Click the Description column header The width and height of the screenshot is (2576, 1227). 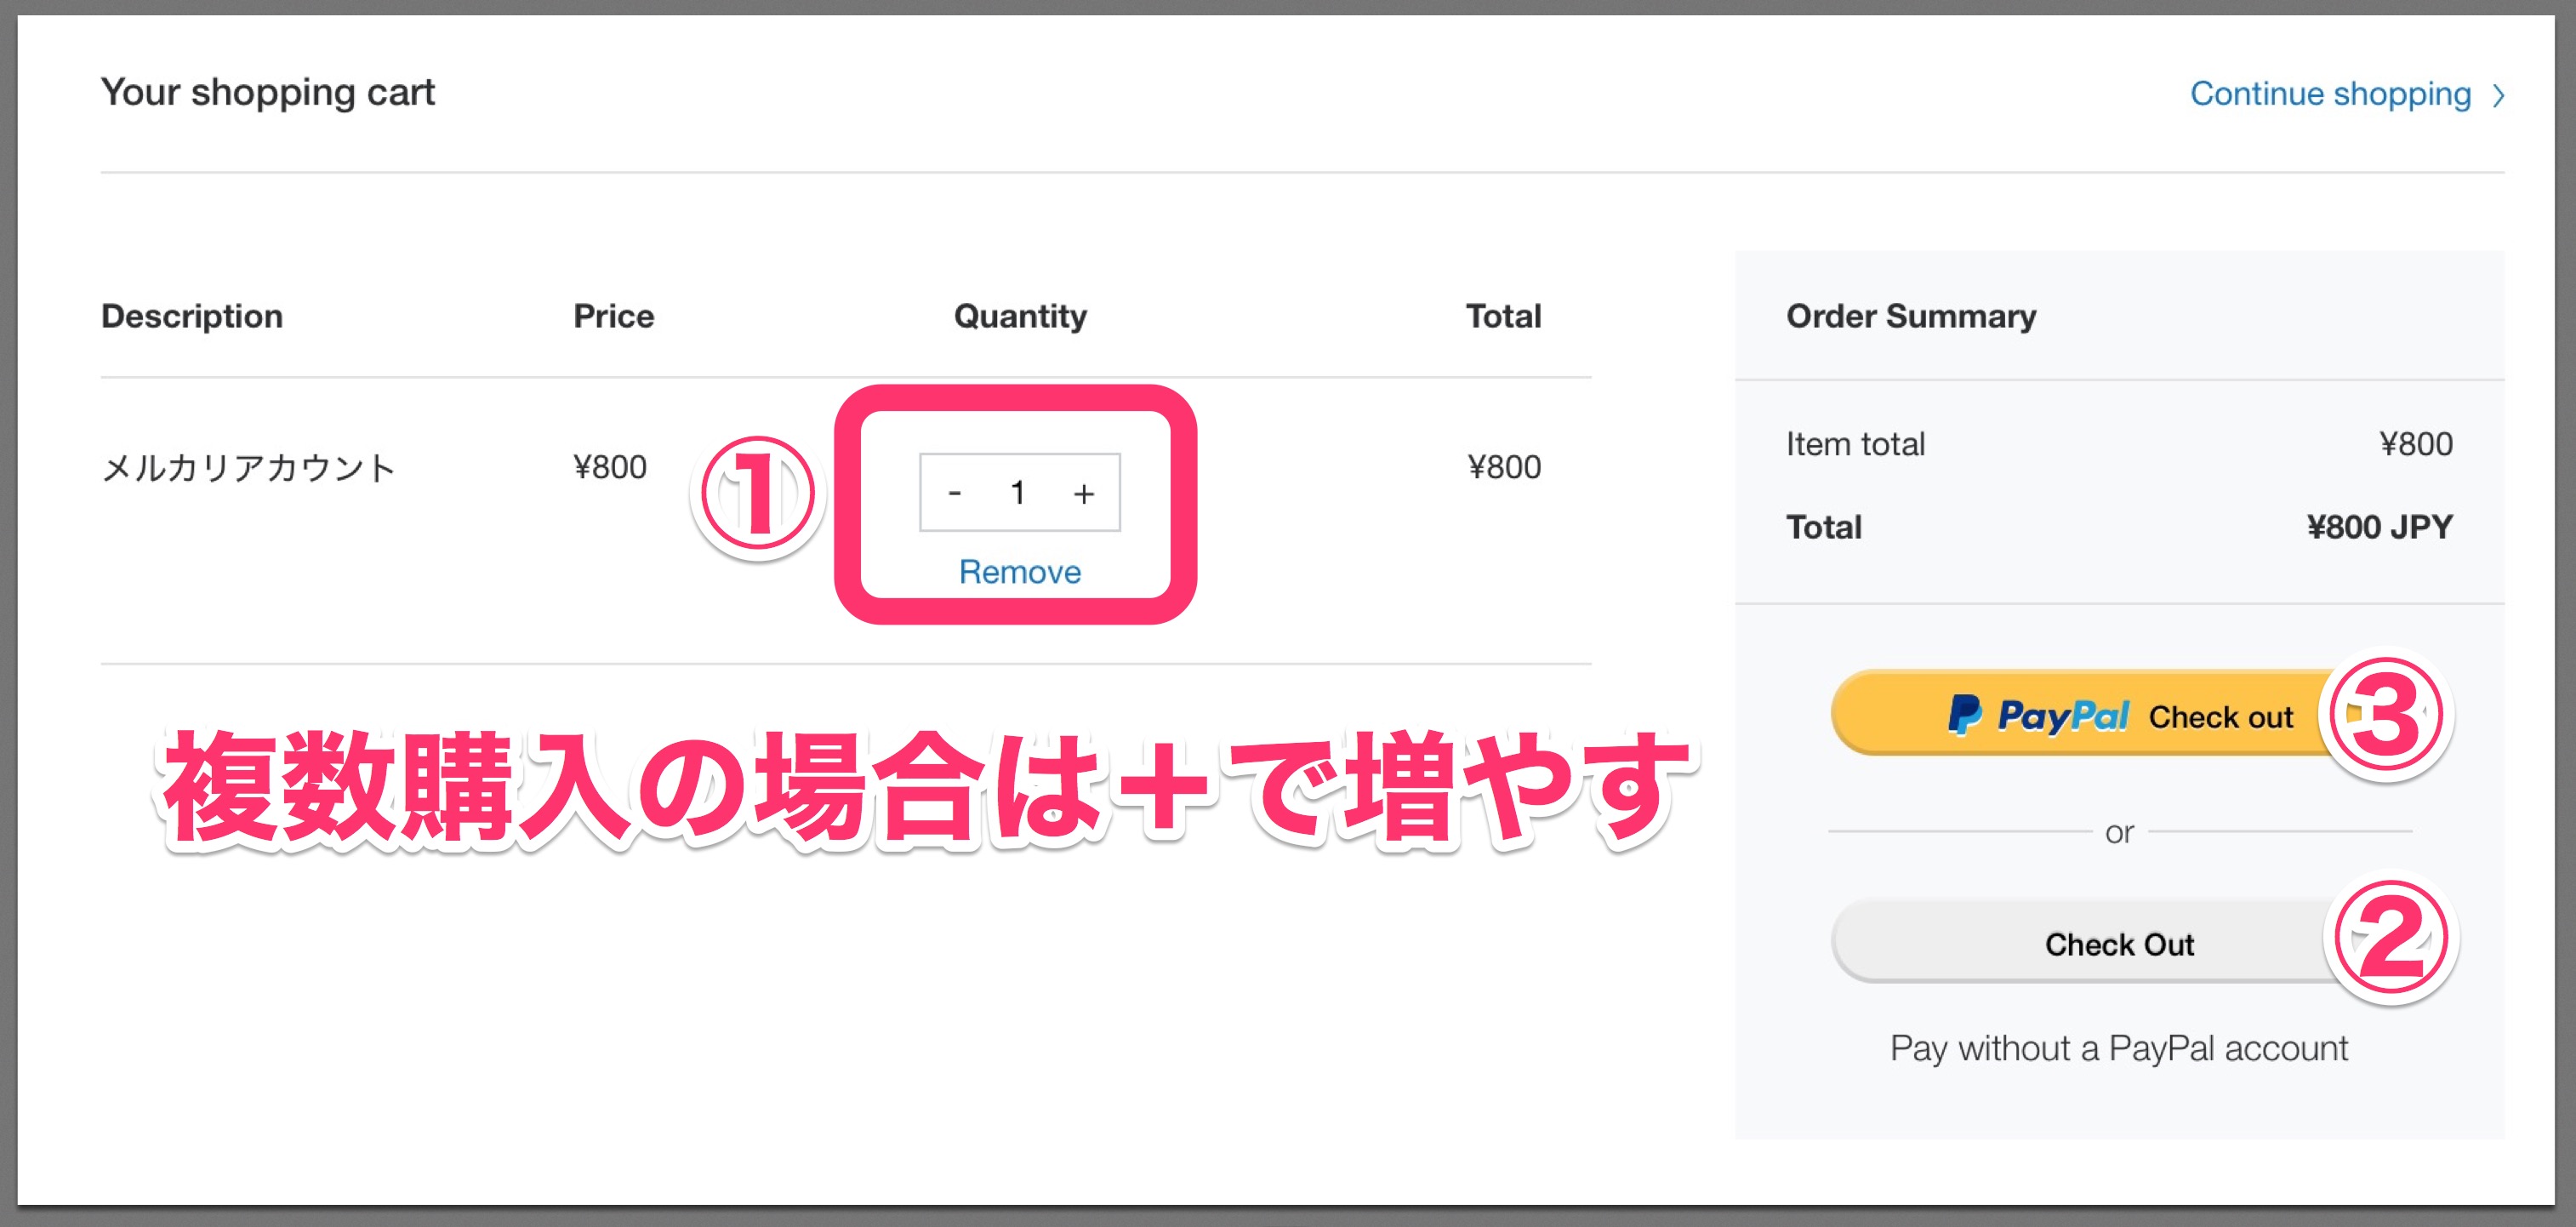pyautogui.click(x=192, y=316)
